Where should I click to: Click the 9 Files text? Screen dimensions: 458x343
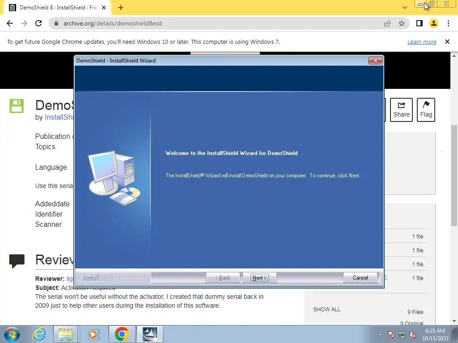(416, 312)
